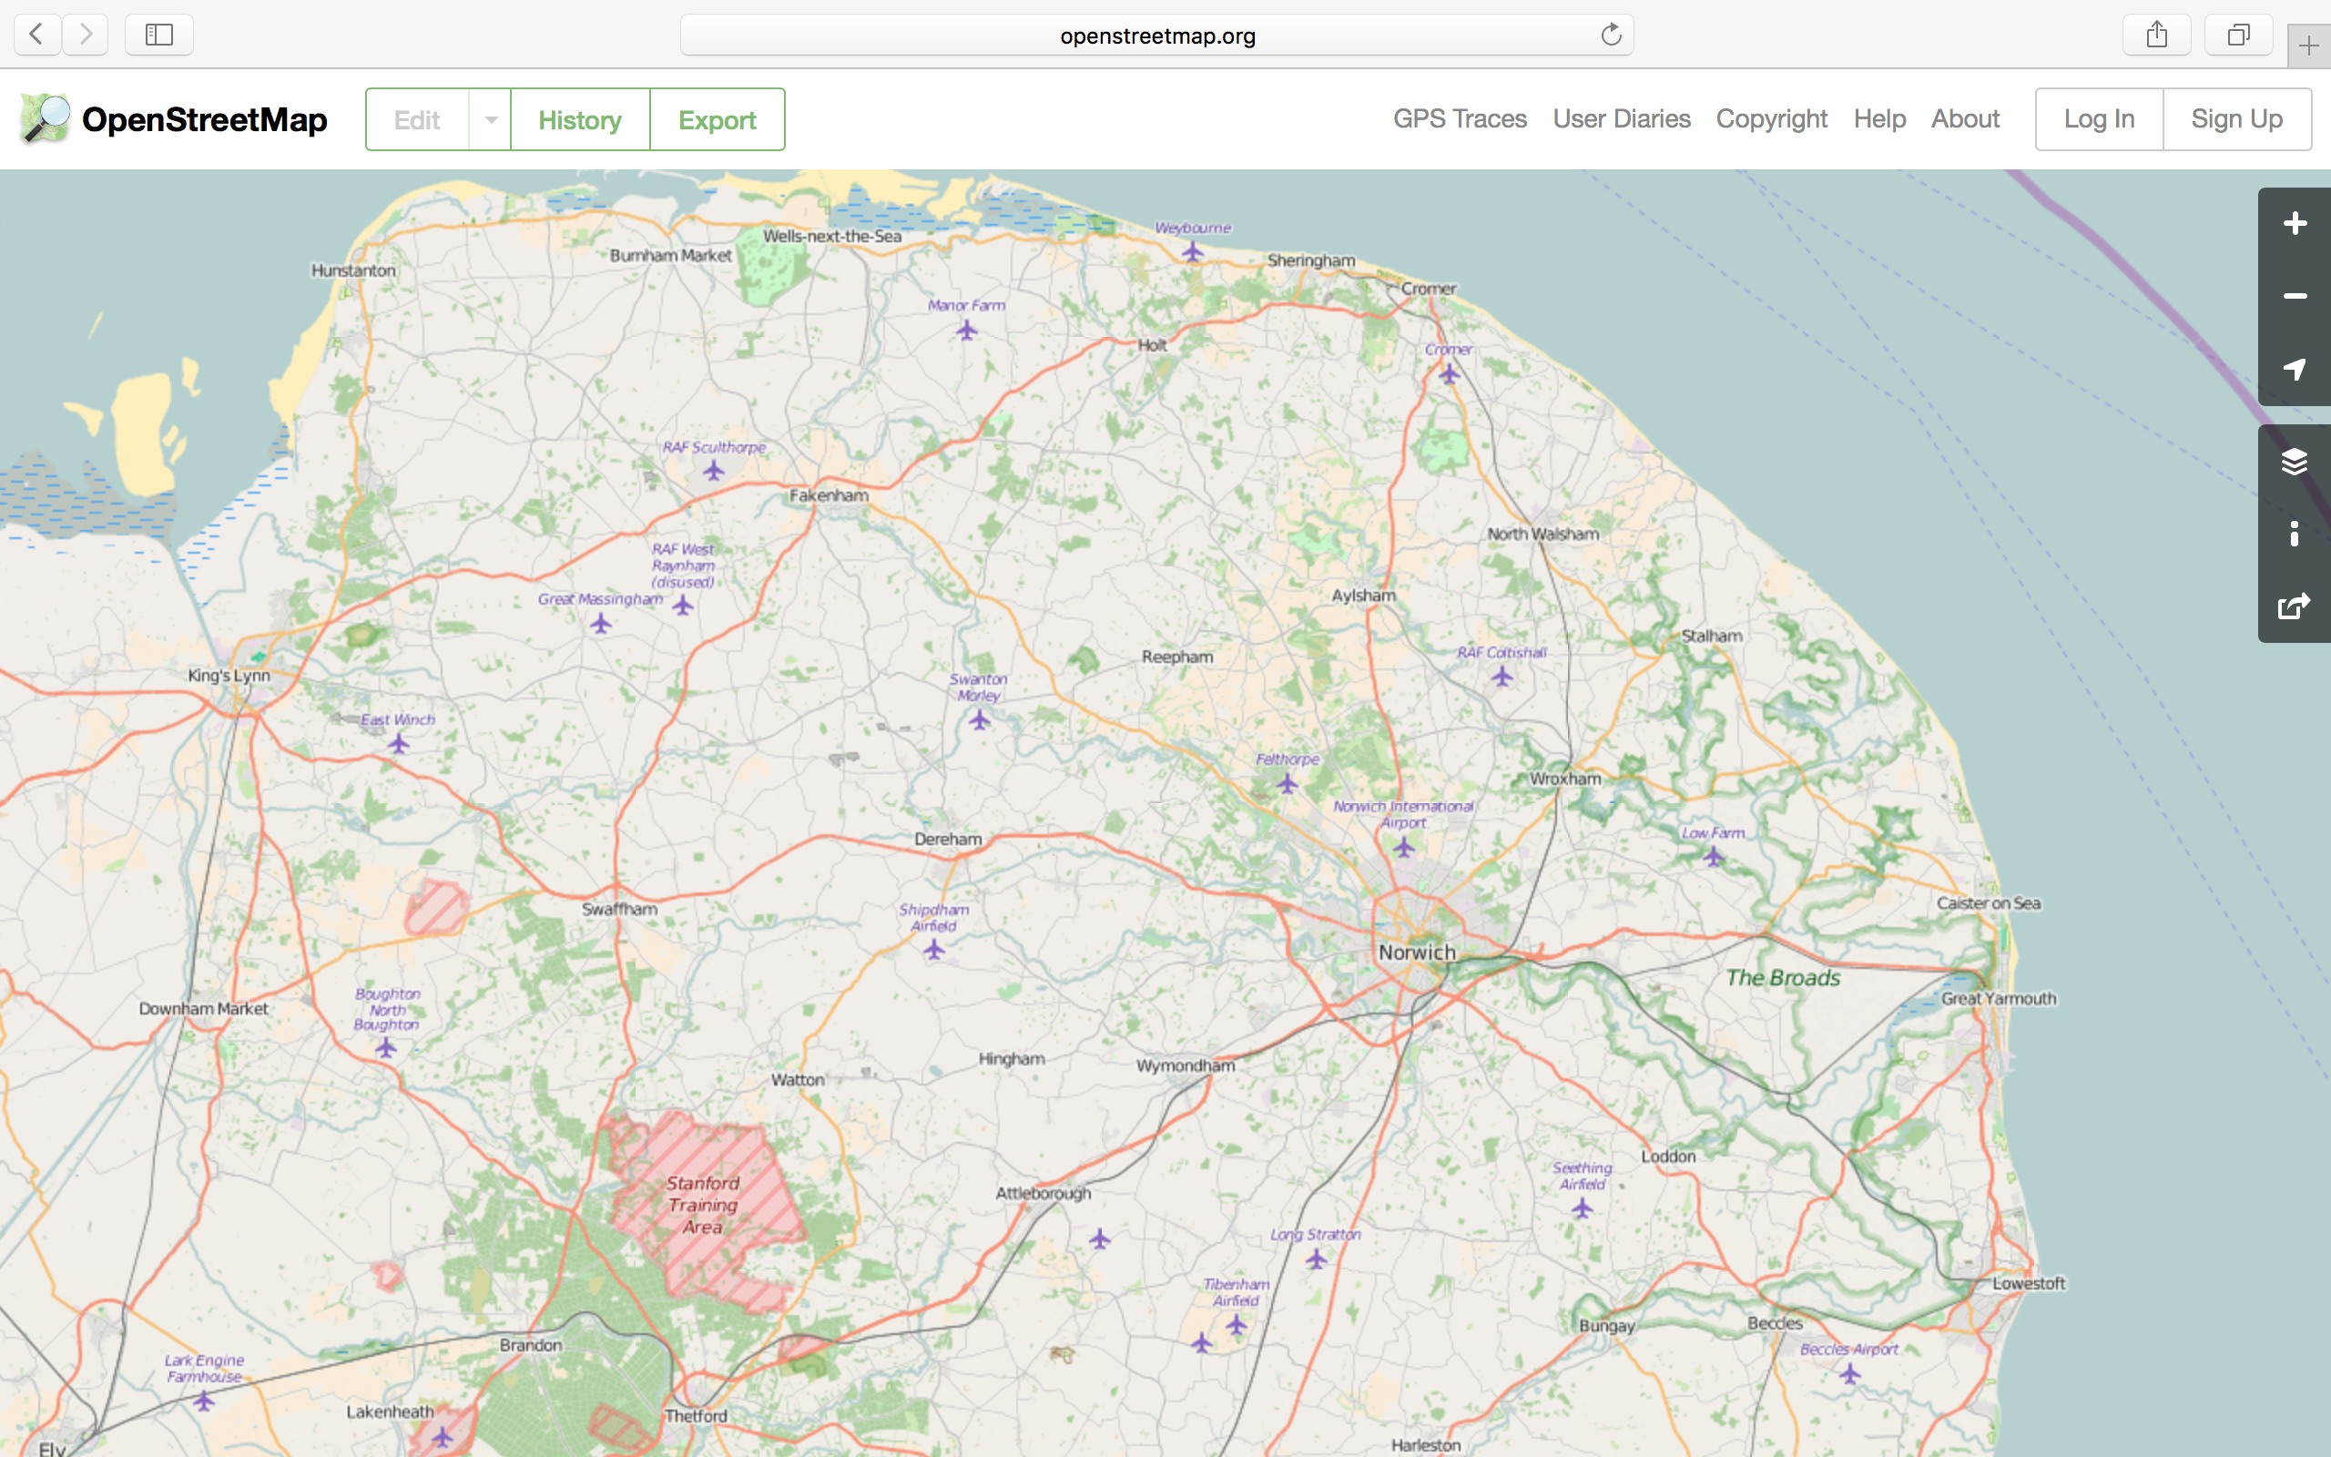Click the Log In button
This screenshot has width=2331, height=1457.
pos(2099,119)
